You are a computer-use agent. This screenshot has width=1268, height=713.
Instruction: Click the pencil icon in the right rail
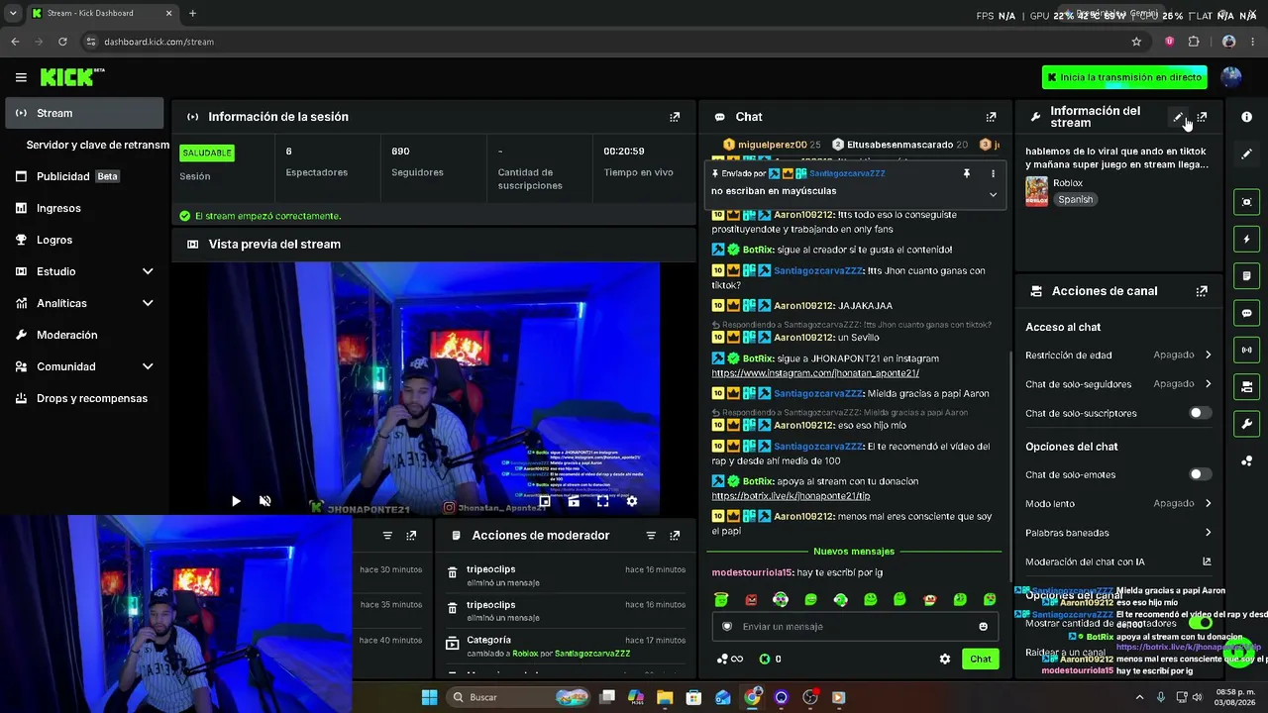[1246, 153]
